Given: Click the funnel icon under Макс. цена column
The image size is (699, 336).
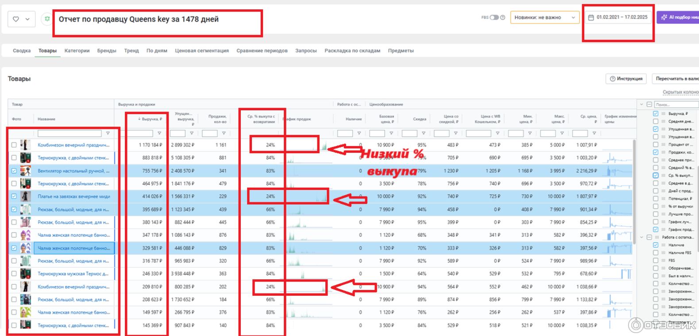Looking at the screenshot, I should (562, 133).
